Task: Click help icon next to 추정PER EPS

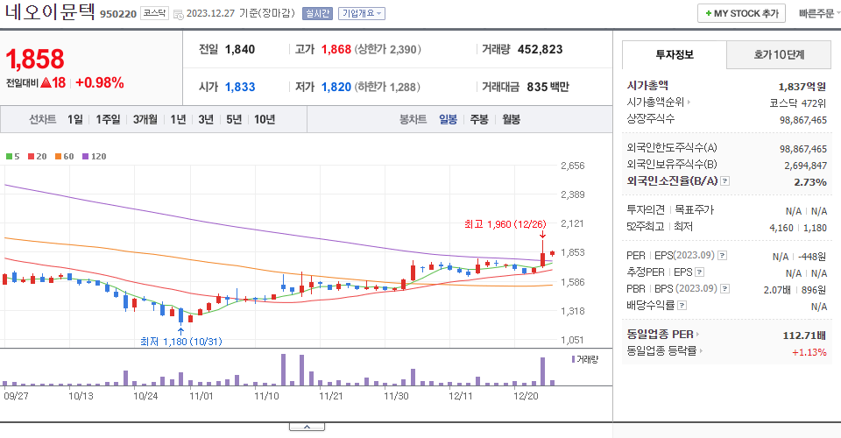Action: [699, 272]
